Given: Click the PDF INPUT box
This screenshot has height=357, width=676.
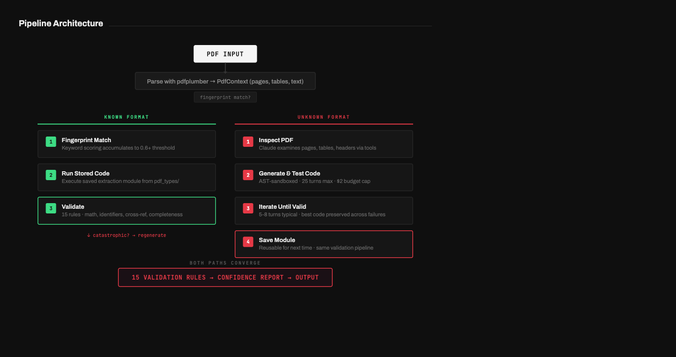Looking at the screenshot, I should pyautogui.click(x=225, y=53).
